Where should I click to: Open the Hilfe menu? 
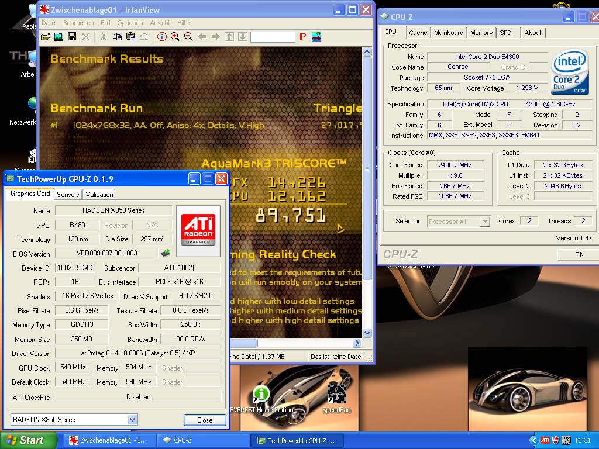click(x=183, y=23)
